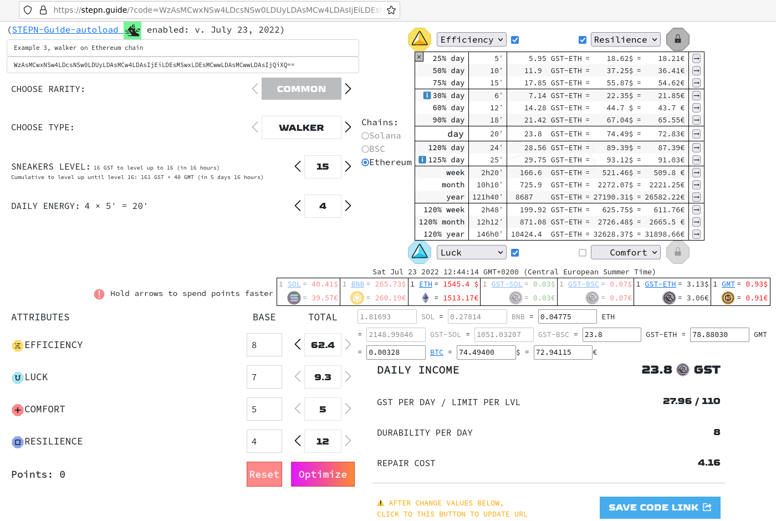776x521 pixels.
Task: Uncheck the checkbox next to the Efficiency dropdown
Action: [515, 39]
